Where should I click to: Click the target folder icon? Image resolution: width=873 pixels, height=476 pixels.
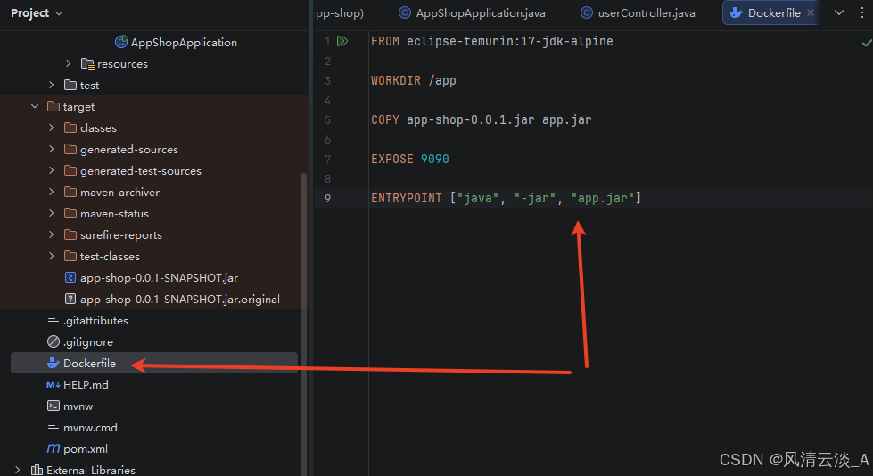pyautogui.click(x=54, y=106)
